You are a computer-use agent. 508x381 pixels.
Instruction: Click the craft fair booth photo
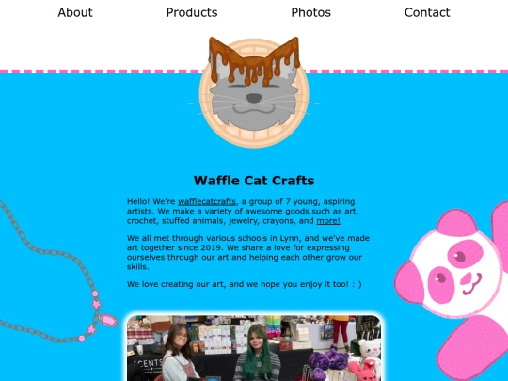click(254, 348)
